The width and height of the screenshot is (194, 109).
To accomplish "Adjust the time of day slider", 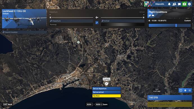I will (170, 26).
